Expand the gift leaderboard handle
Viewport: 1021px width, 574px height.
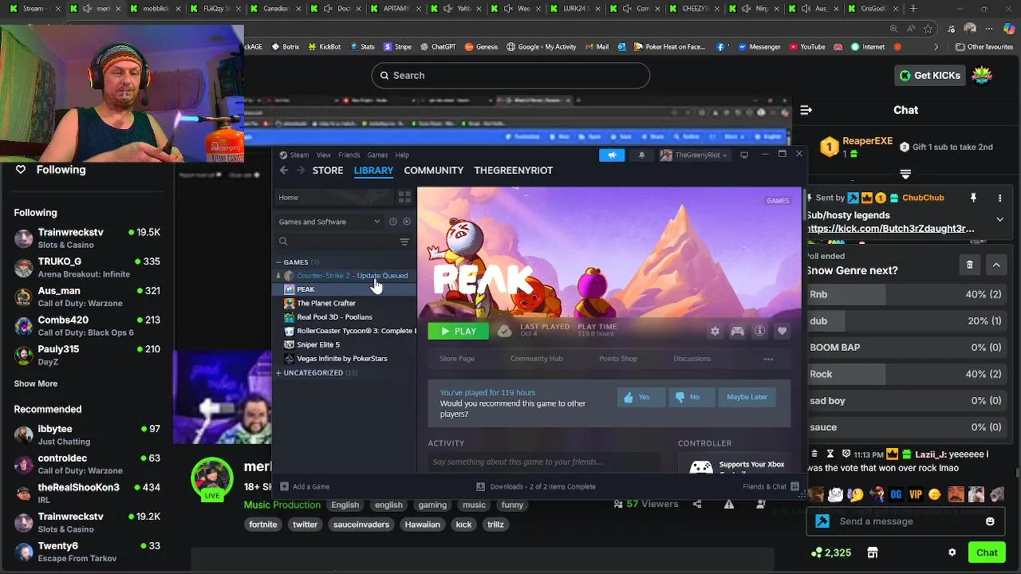click(x=905, y=174)
